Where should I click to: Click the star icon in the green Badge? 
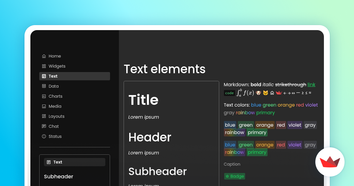point(227,176)
